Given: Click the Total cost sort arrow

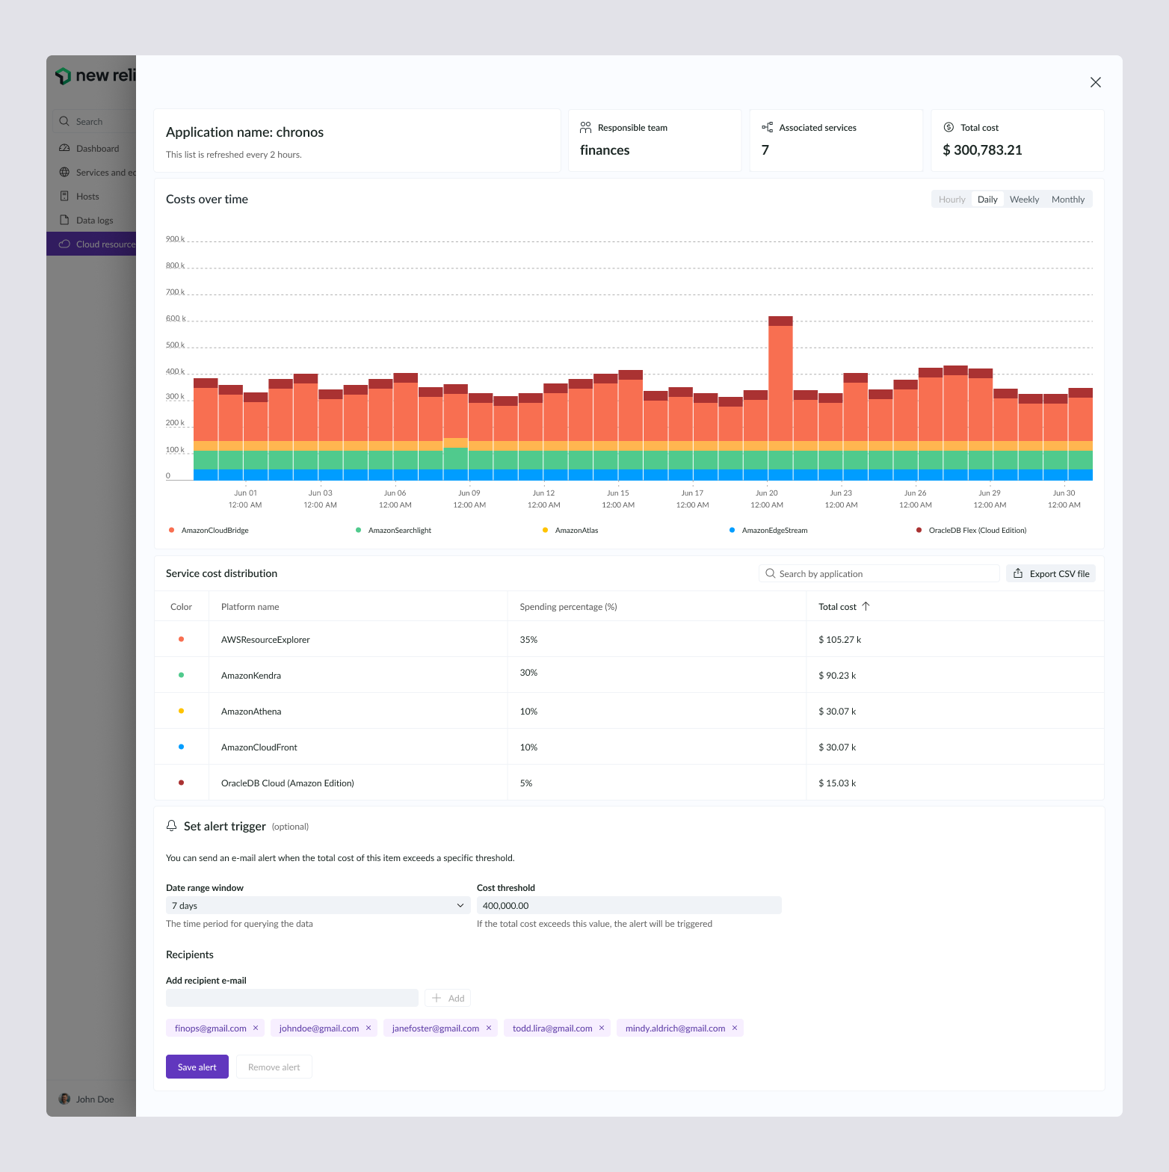Looking at the screenshot, I should [866, 606].
